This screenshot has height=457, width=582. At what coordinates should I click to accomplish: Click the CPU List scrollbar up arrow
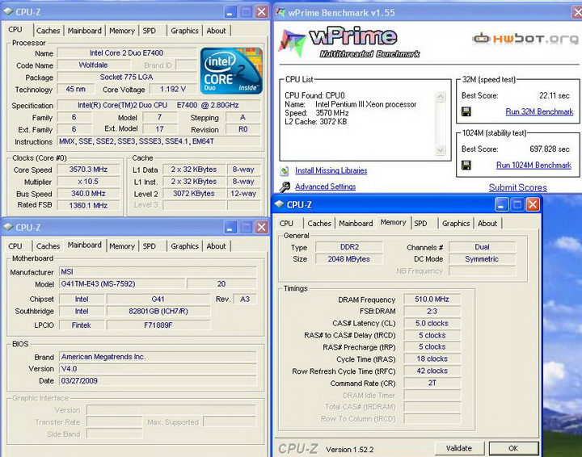point(441,97)
